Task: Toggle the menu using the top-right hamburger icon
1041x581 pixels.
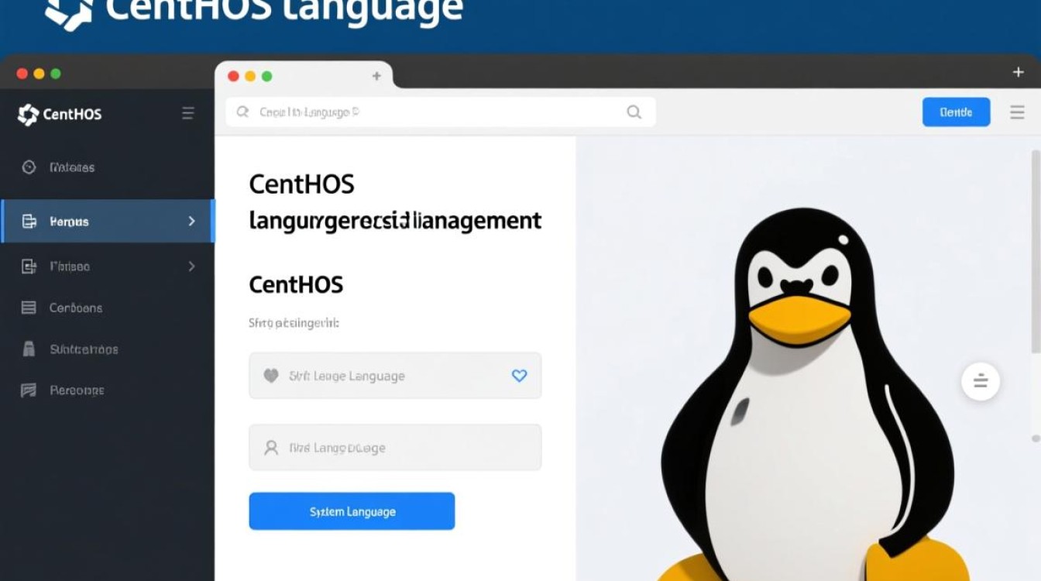Action: [1017, 112]
